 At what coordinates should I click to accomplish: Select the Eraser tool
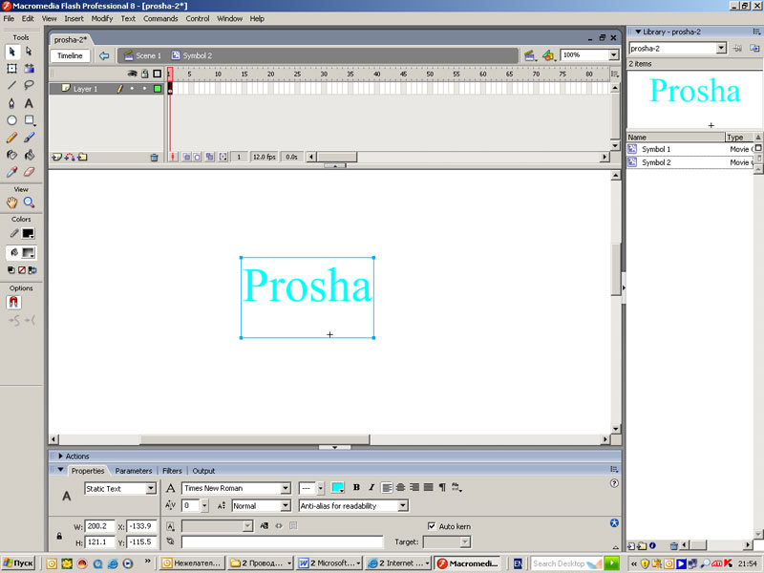coord(29,172)
